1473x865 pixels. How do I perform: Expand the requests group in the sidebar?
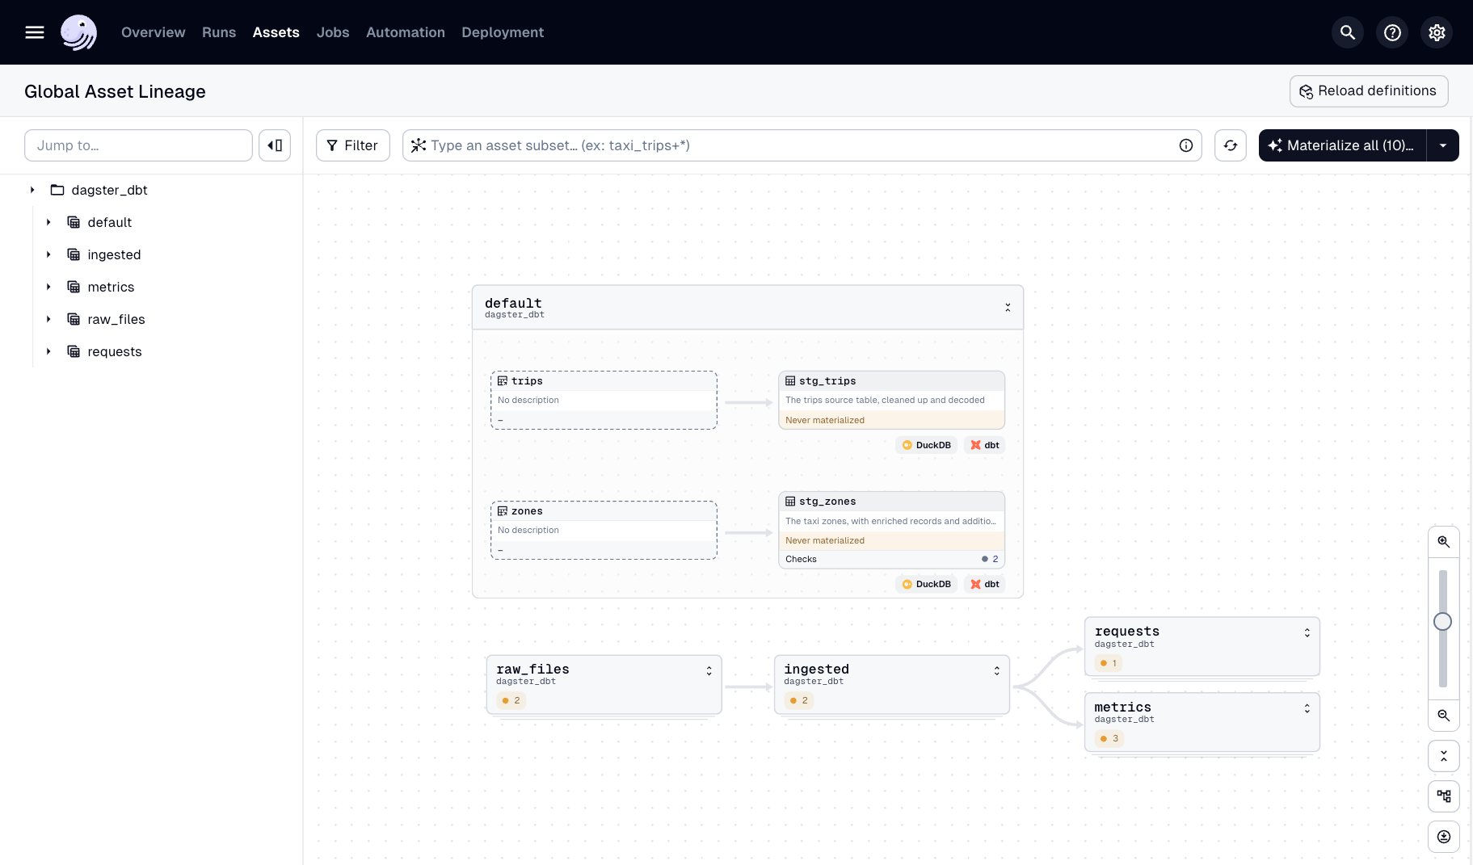click(x=48, y=351)
